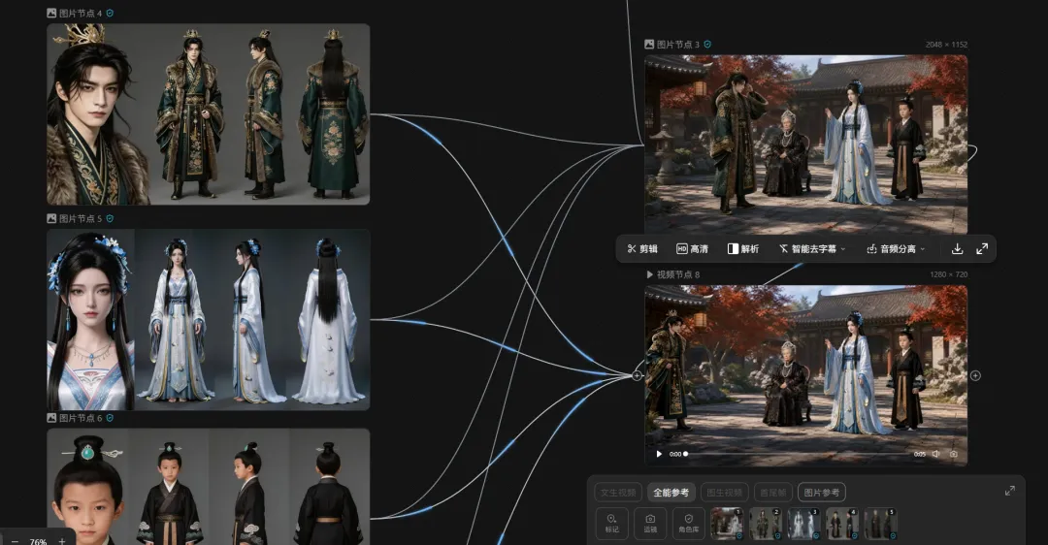Select the 高清 HD upscale tool
Image resolution: width=1048 pixels, height=545 pixels.
click(x=693, y=248)
